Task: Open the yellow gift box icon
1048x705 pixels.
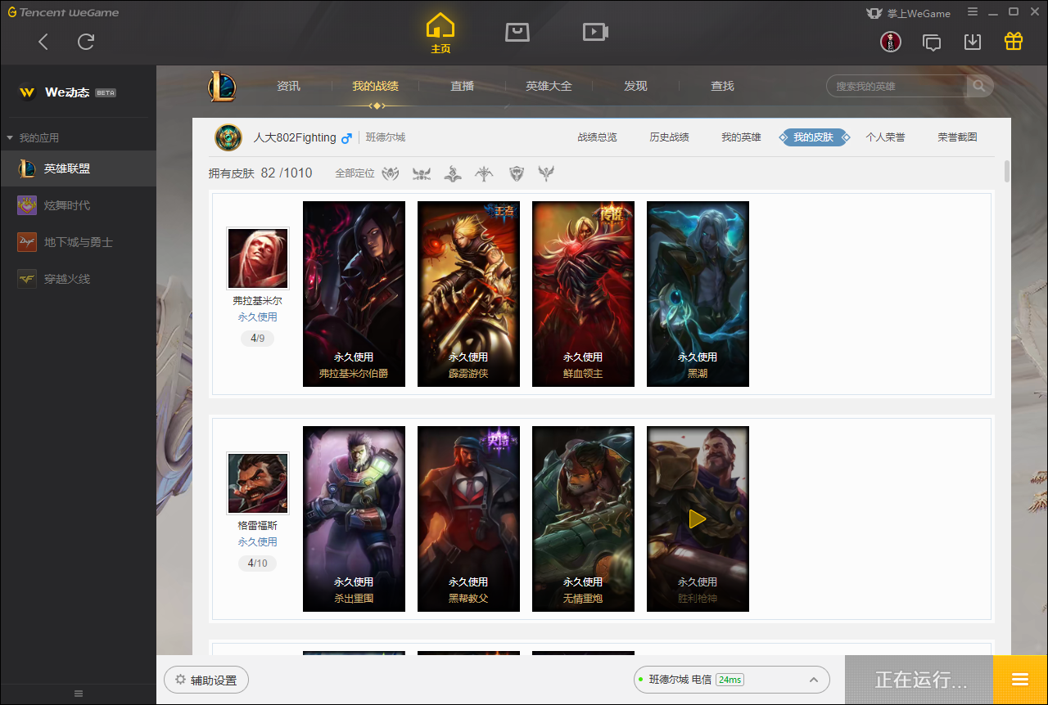Action: (1014, 41)
